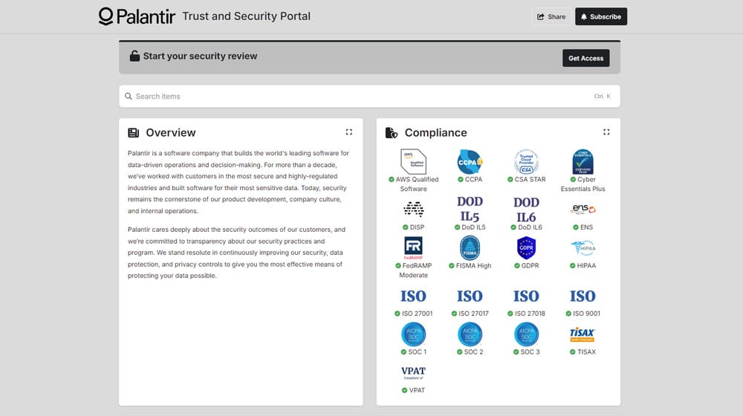Click the 'ISO 27001' label
This screenshot has height=416, width=743.
pos(417,313)
